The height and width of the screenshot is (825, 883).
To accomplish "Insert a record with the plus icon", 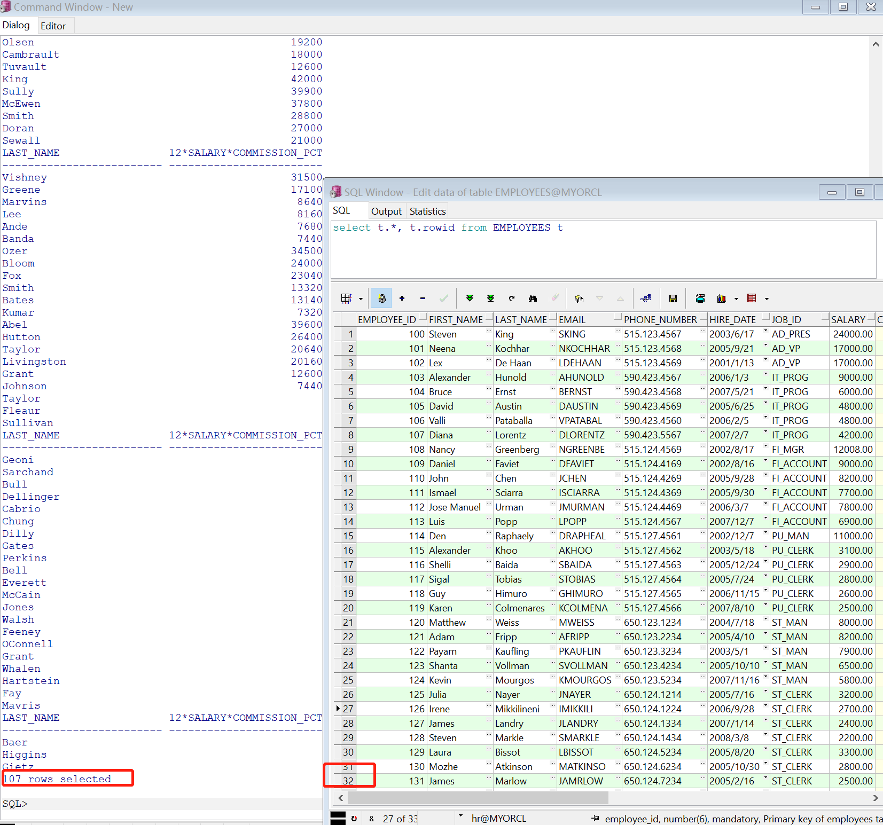I will tap(402, 298).
